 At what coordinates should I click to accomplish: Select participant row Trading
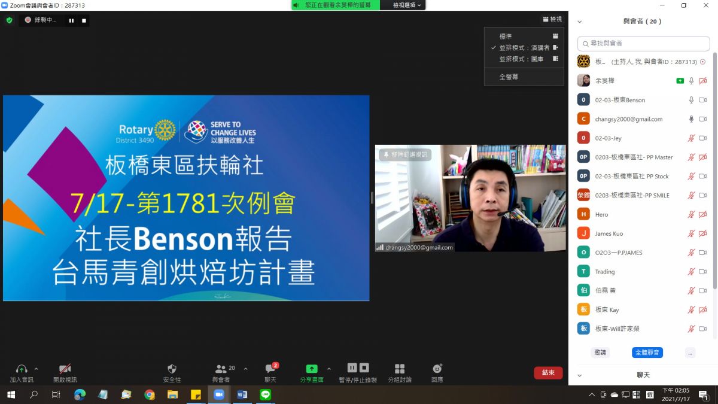(x=643, y=272)
